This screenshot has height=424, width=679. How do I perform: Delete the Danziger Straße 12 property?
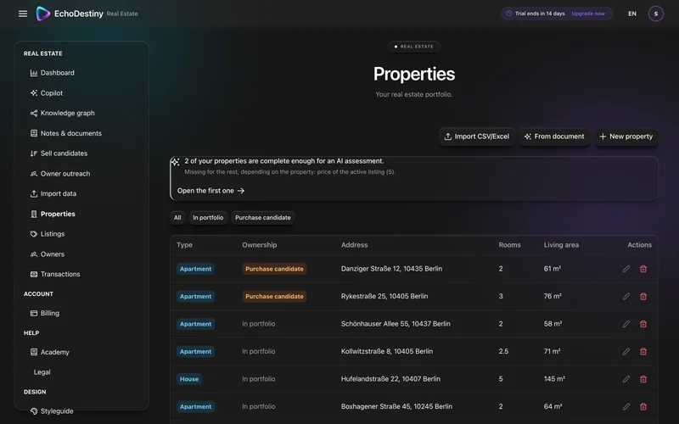pyautogui.click(x=643, y=269)
